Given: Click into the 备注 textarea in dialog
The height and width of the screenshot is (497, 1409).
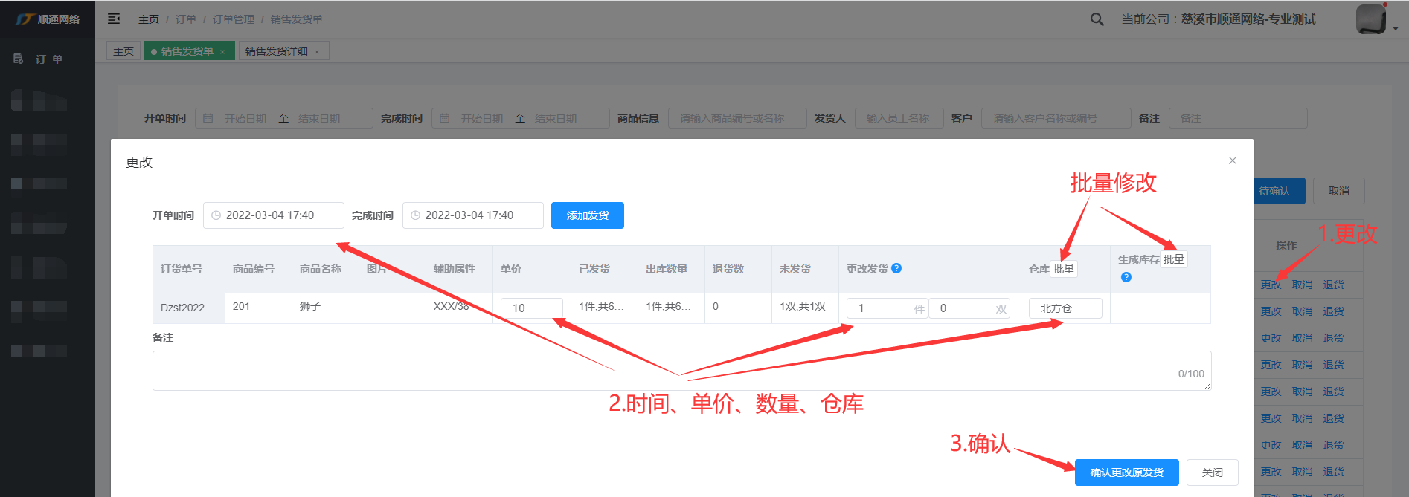Looking at the screenshot, I should [681, 370].
